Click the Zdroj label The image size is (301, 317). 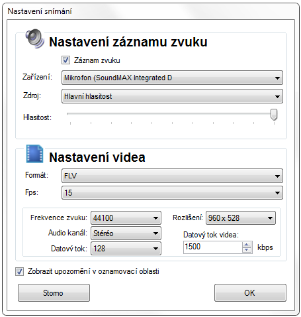[x=32, y=95]
